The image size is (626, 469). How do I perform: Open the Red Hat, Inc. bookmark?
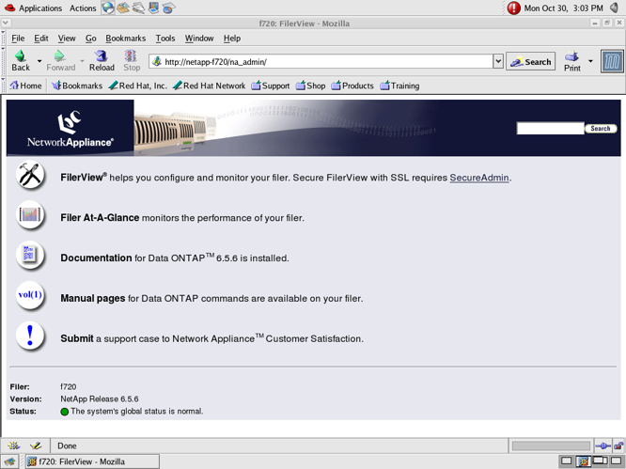(138, 86)
